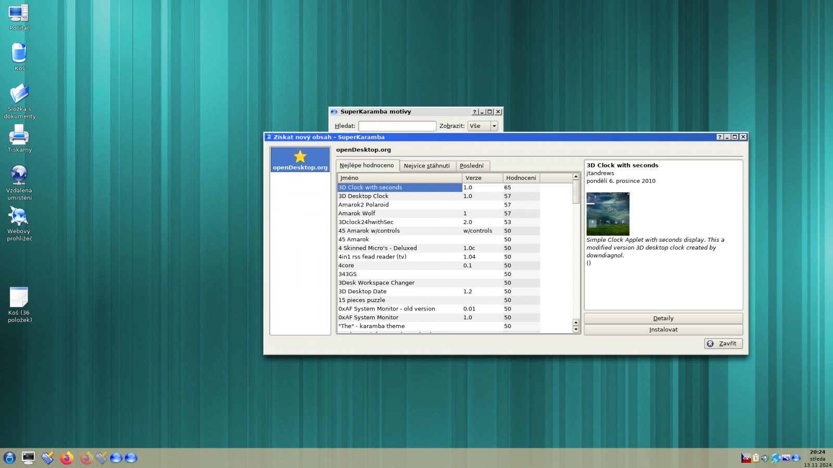Select the 3D Desktop Date row
Image resolution: width=833 pixels, height=468 pixels.
(x=438, y=291)
